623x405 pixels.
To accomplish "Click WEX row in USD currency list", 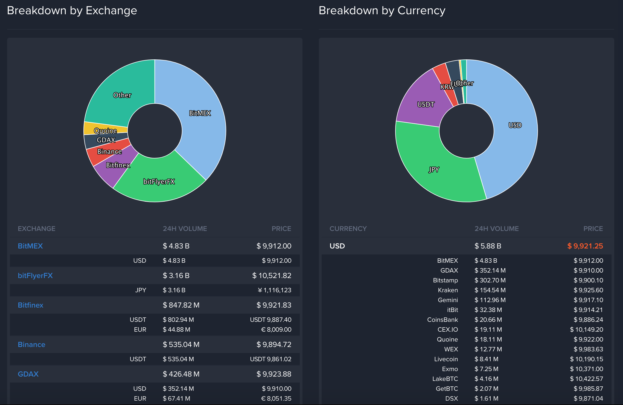I will [x=467, y=349].
